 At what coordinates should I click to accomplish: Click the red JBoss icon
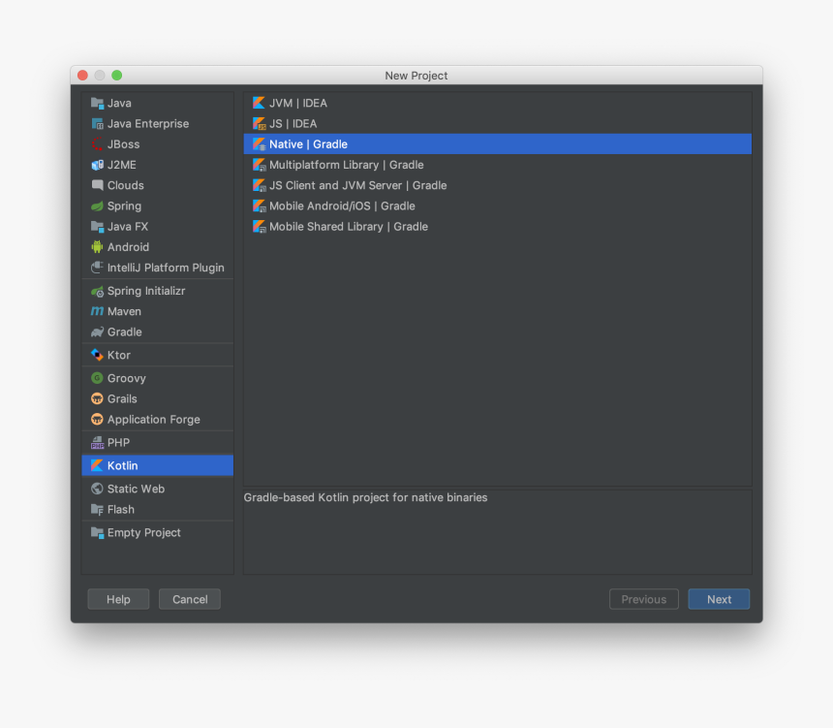(97, 144)
